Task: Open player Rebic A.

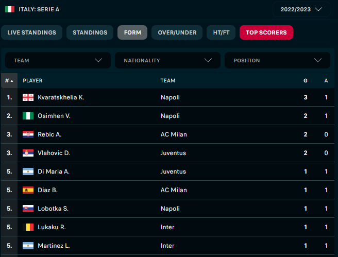Action: [49, 134]
